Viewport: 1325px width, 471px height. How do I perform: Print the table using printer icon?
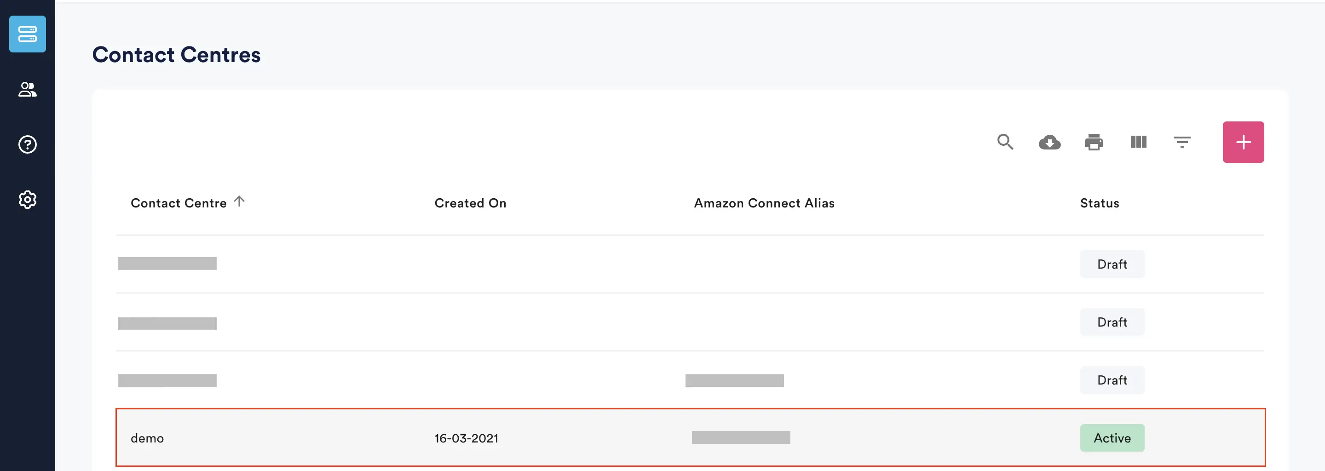pos(1094,142)
